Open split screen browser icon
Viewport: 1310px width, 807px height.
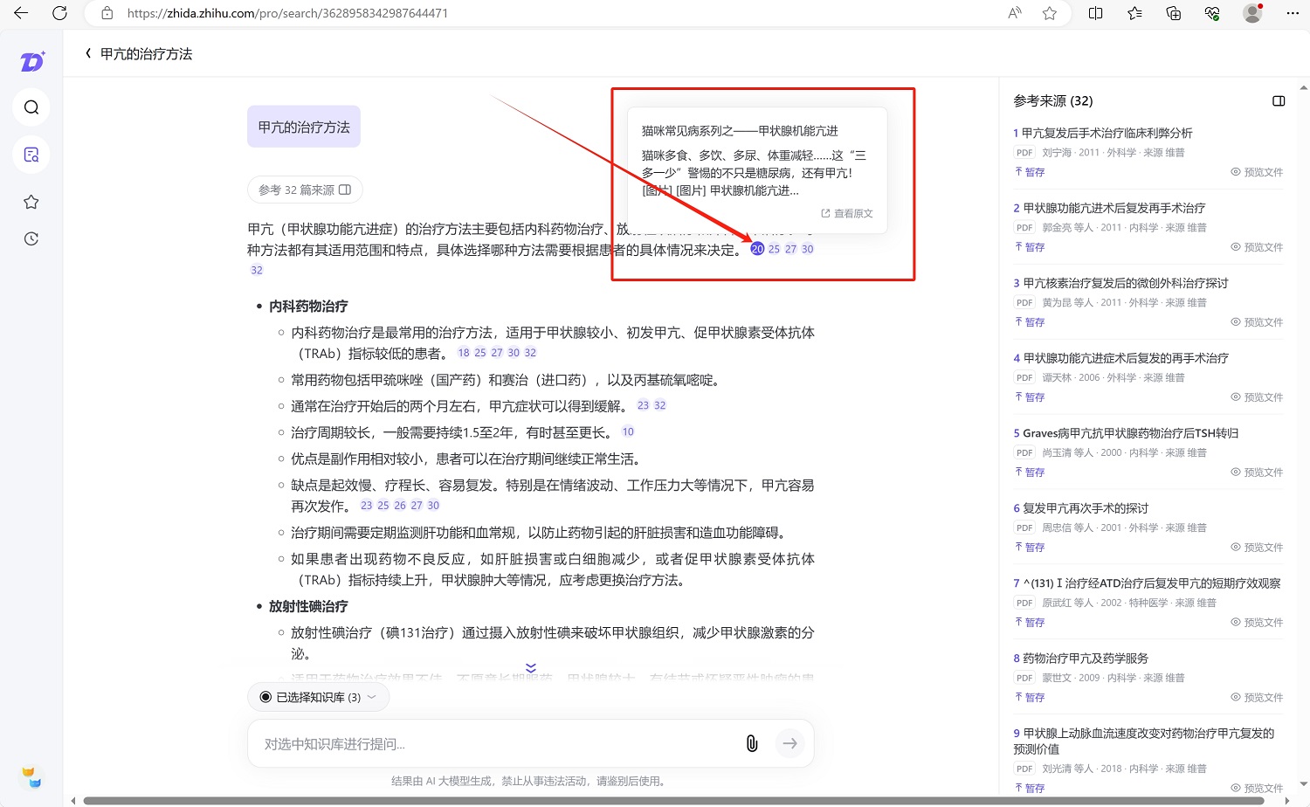point(1096,13)
